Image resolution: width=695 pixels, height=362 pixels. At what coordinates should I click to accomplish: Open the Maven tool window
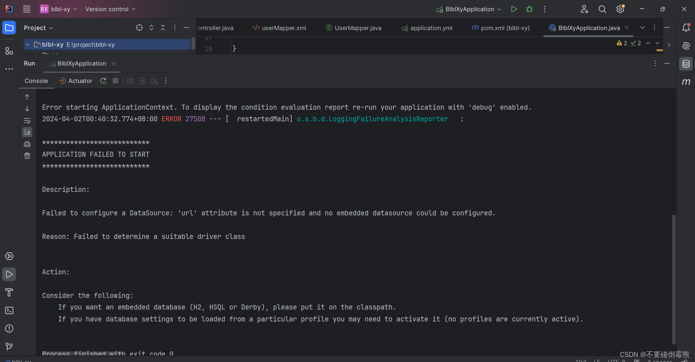click(686, 82)
